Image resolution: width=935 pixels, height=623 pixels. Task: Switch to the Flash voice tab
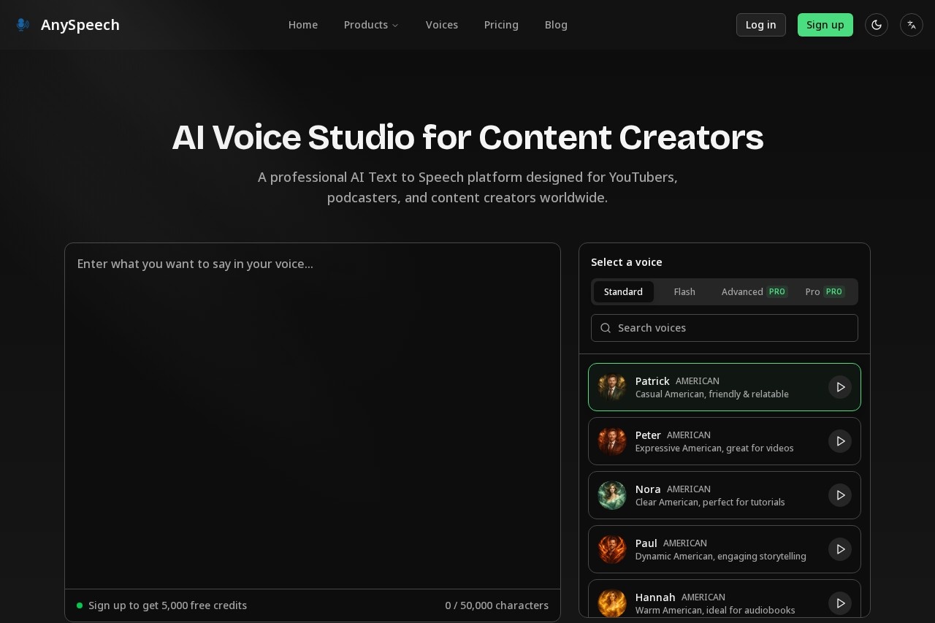coord(684,291)
